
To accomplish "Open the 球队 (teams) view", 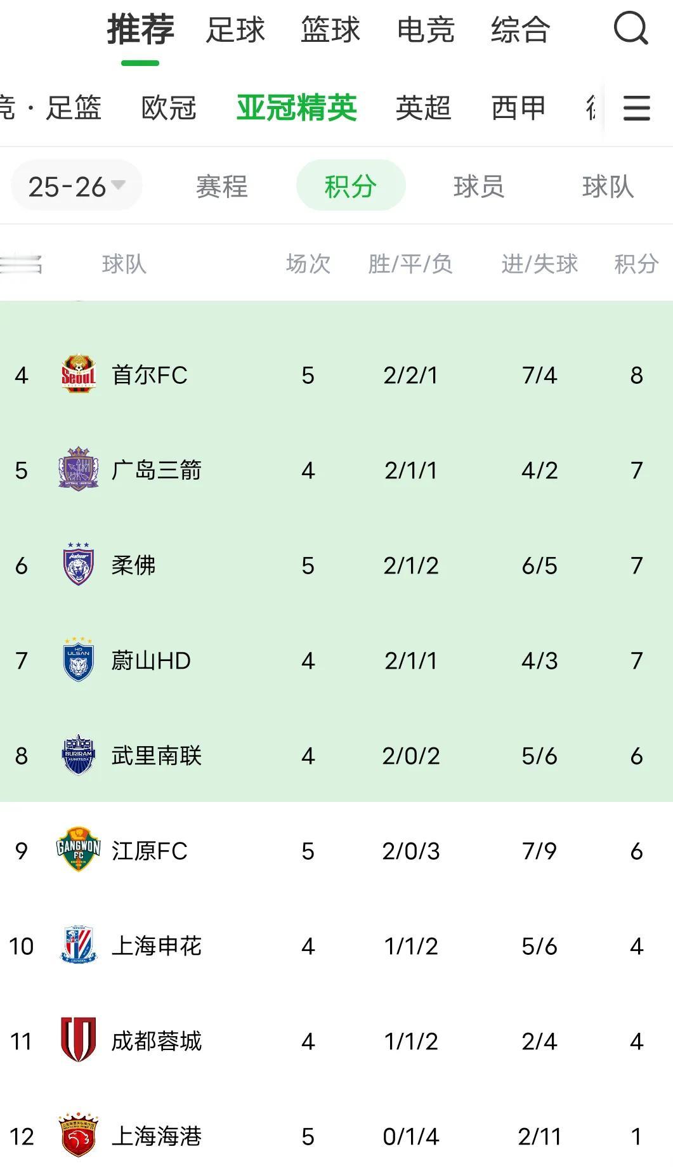I will pyautogui.click(x=607, y=185).
